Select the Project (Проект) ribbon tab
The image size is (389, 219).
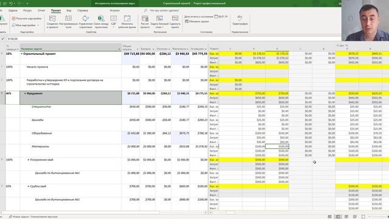56,10
